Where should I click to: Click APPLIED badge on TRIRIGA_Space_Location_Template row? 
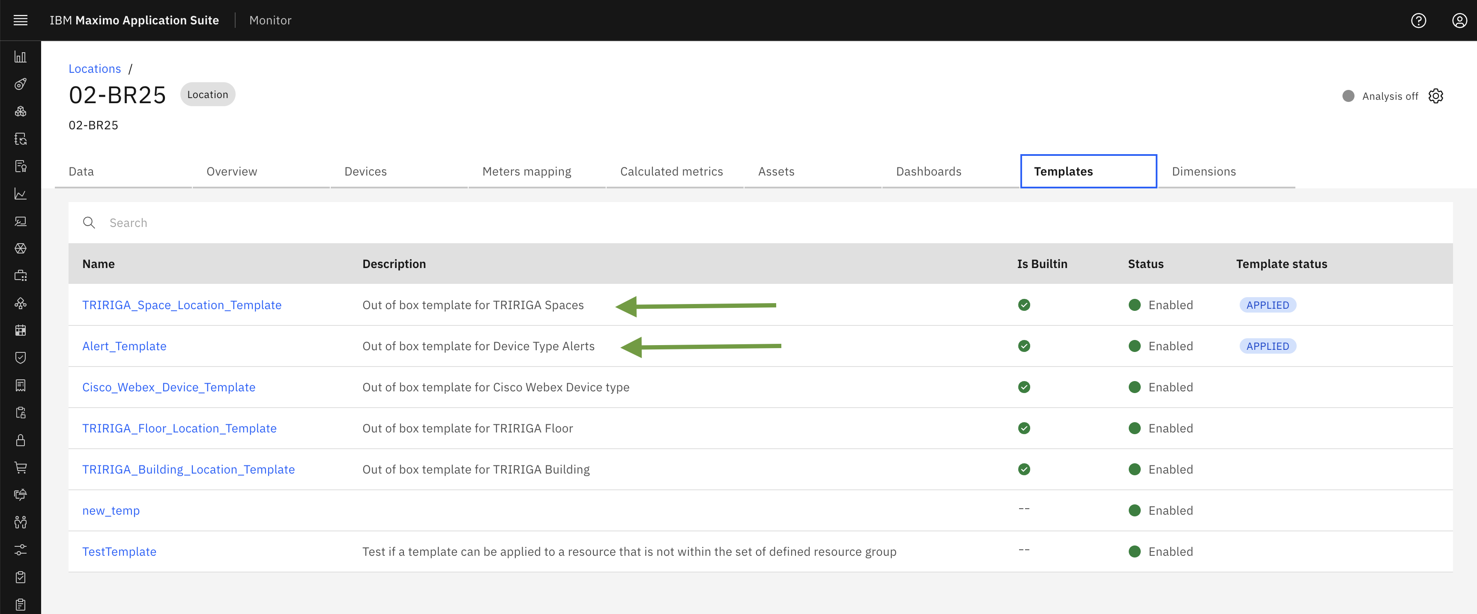tap(1268, 305)
